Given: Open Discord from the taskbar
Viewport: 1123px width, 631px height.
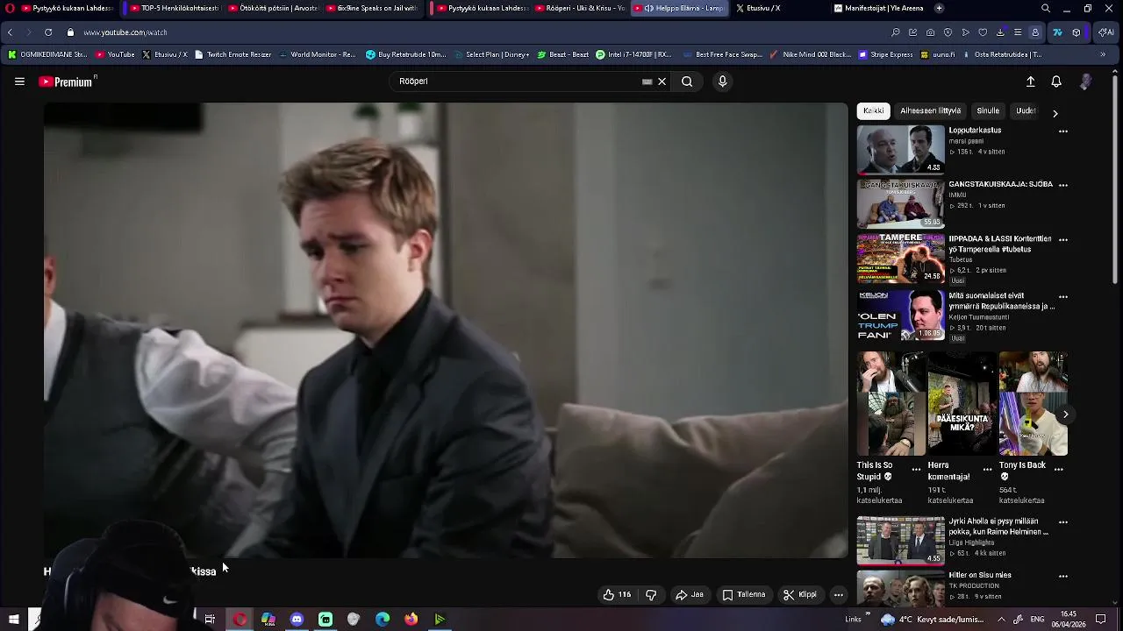Looking at the screenshot, I should point(297,620).
